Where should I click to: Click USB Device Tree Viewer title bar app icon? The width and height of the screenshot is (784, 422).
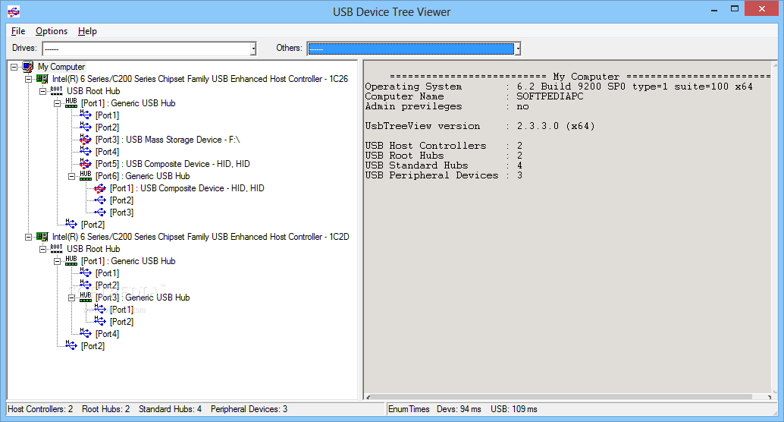tap(14, 11)
